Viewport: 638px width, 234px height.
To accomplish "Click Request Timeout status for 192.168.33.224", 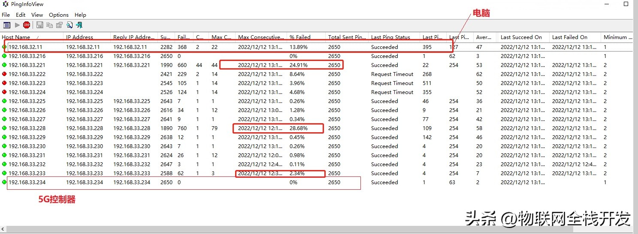I will (392, 92).
